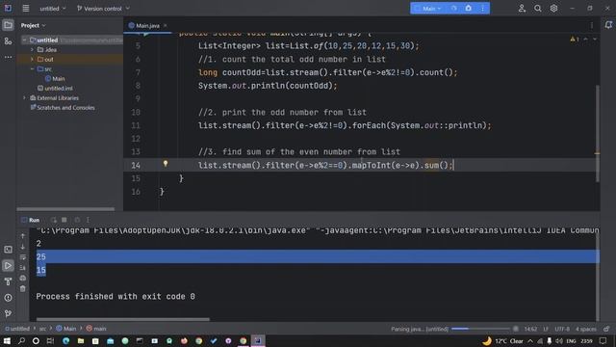Click the 14:62 caret position indicator
The image size is (616, 347).
click(530, 329)
